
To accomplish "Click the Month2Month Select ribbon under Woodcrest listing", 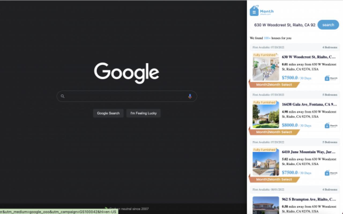I will tap(274, 85).
